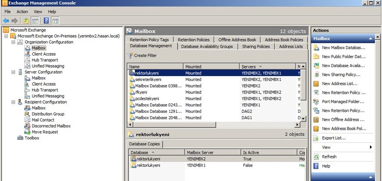Select the rektorlukyeni copy on YENIMBX1

click(x=217, y=165)
